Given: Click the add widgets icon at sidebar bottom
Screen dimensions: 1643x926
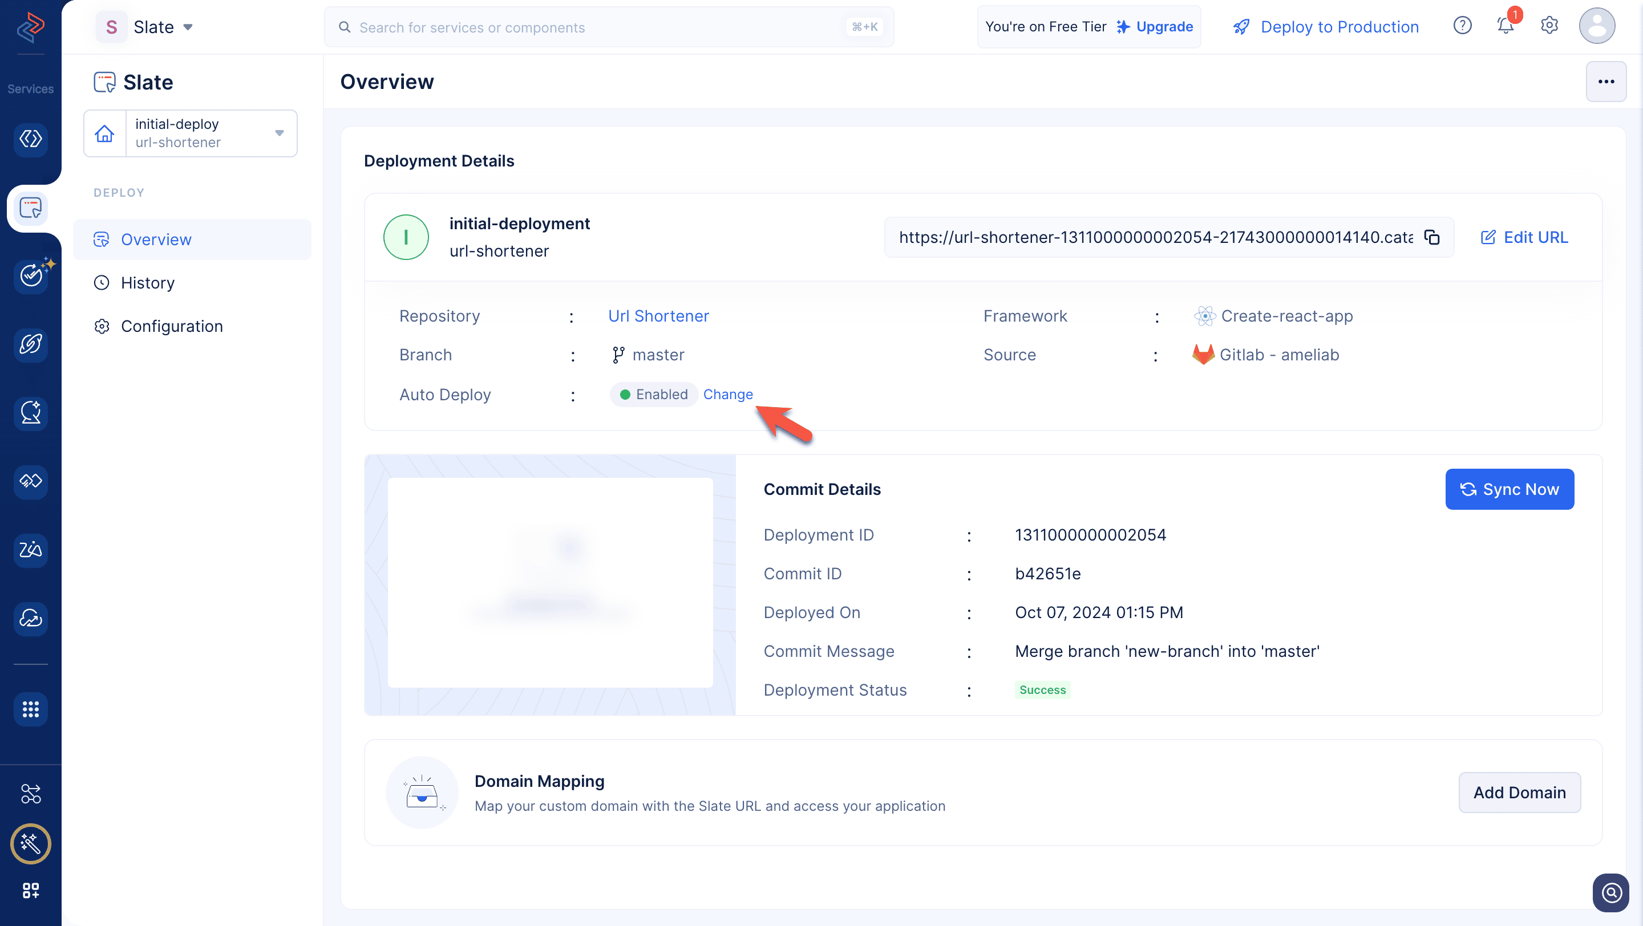Looking at the screenshot, I should coord(31,890).
